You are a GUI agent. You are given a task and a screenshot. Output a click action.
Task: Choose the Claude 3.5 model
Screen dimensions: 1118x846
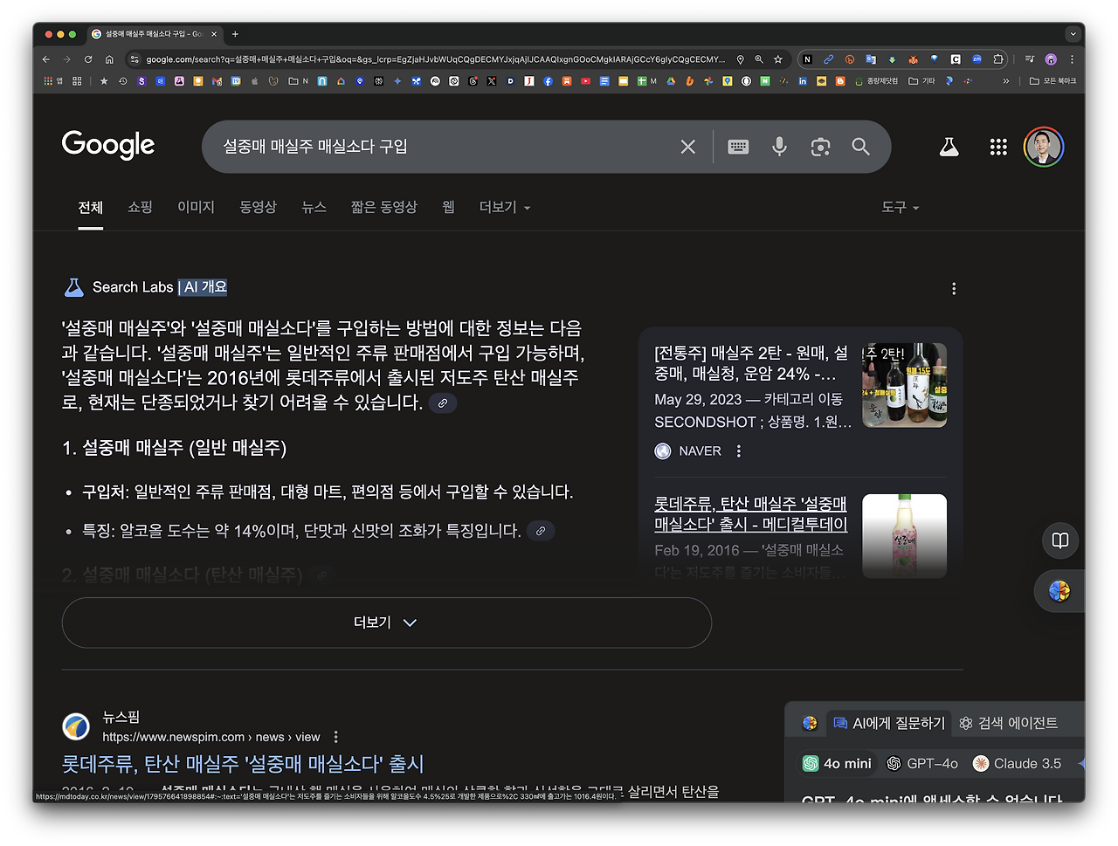coord(1018,764)
